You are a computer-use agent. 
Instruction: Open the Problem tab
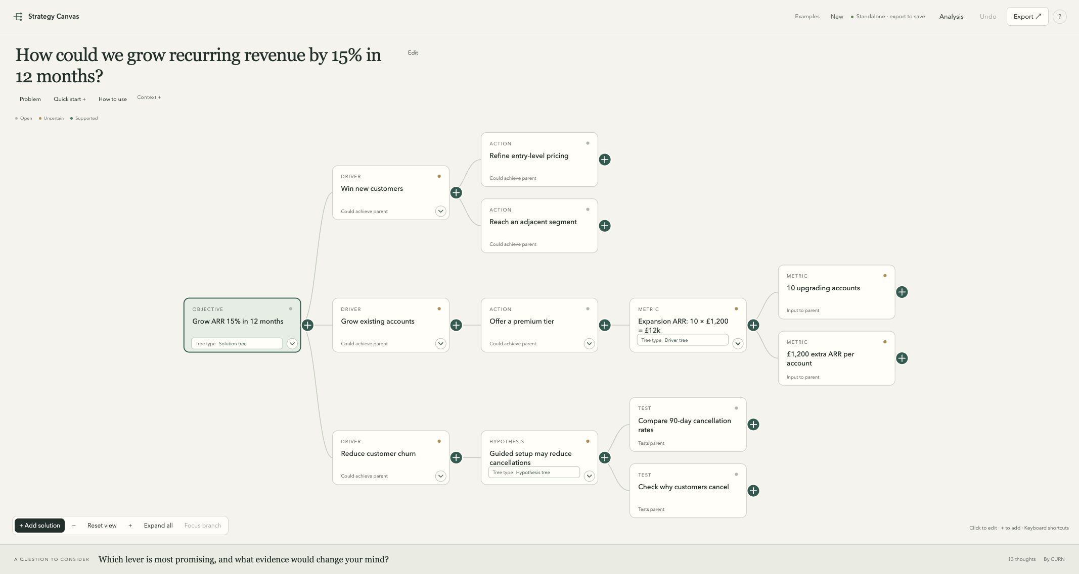click(x=30, y=99)
